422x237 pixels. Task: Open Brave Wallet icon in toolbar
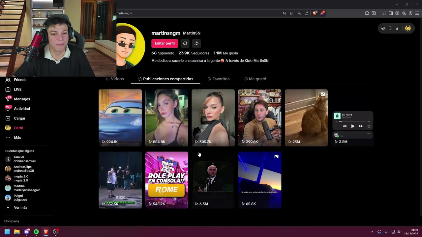[x=397, y=13]
